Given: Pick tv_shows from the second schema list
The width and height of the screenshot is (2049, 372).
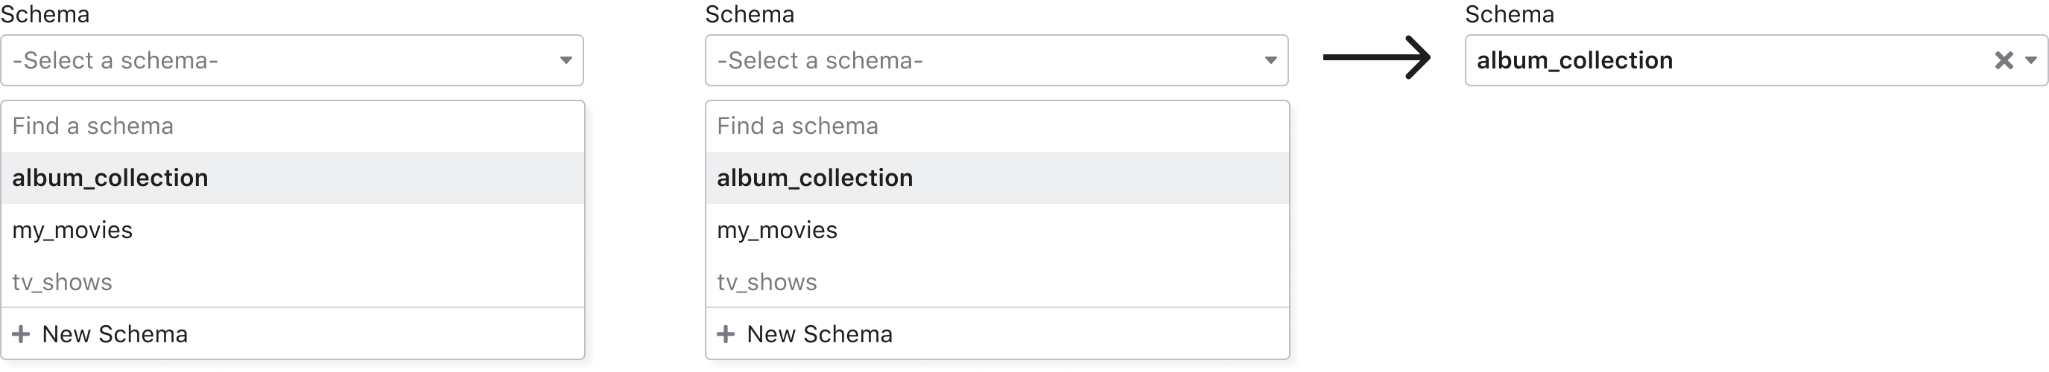Looking at the screenshot, I should (998, 282).
